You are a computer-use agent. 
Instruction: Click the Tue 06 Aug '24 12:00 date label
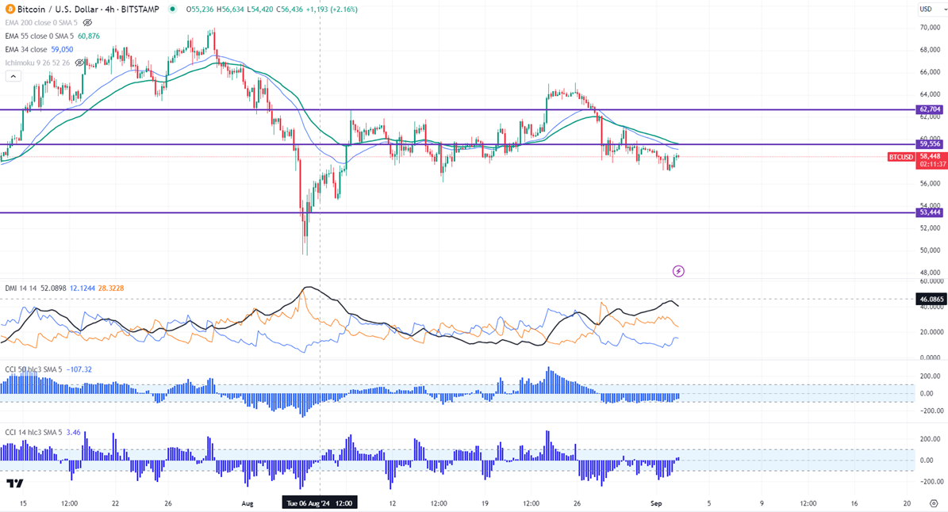pos(320,503)
